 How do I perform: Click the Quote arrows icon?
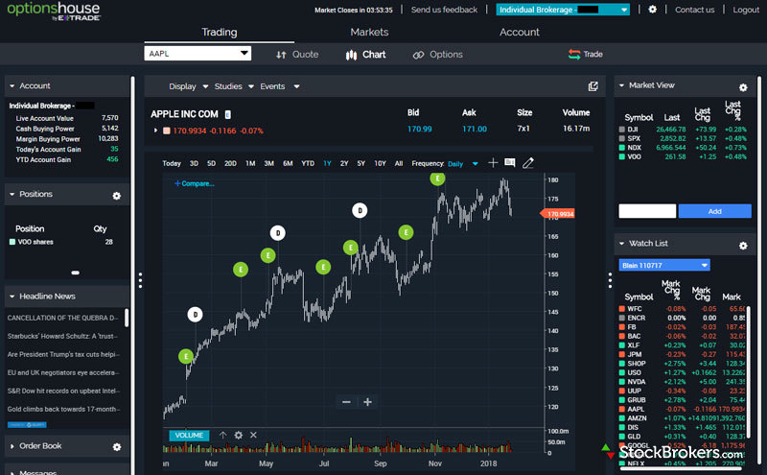[x=281, y=55]
